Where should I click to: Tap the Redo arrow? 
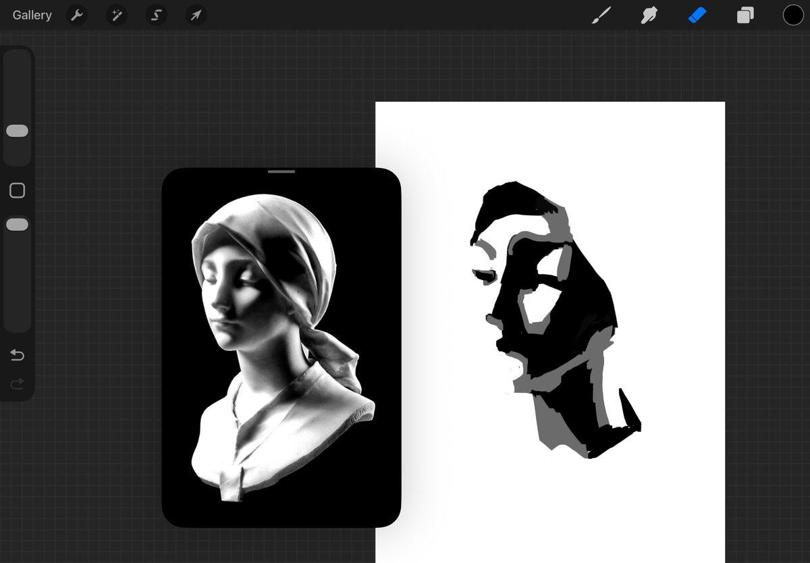click(x=17, y=383)
